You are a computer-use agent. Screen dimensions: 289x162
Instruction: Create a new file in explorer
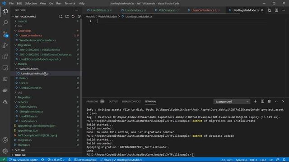61,17
